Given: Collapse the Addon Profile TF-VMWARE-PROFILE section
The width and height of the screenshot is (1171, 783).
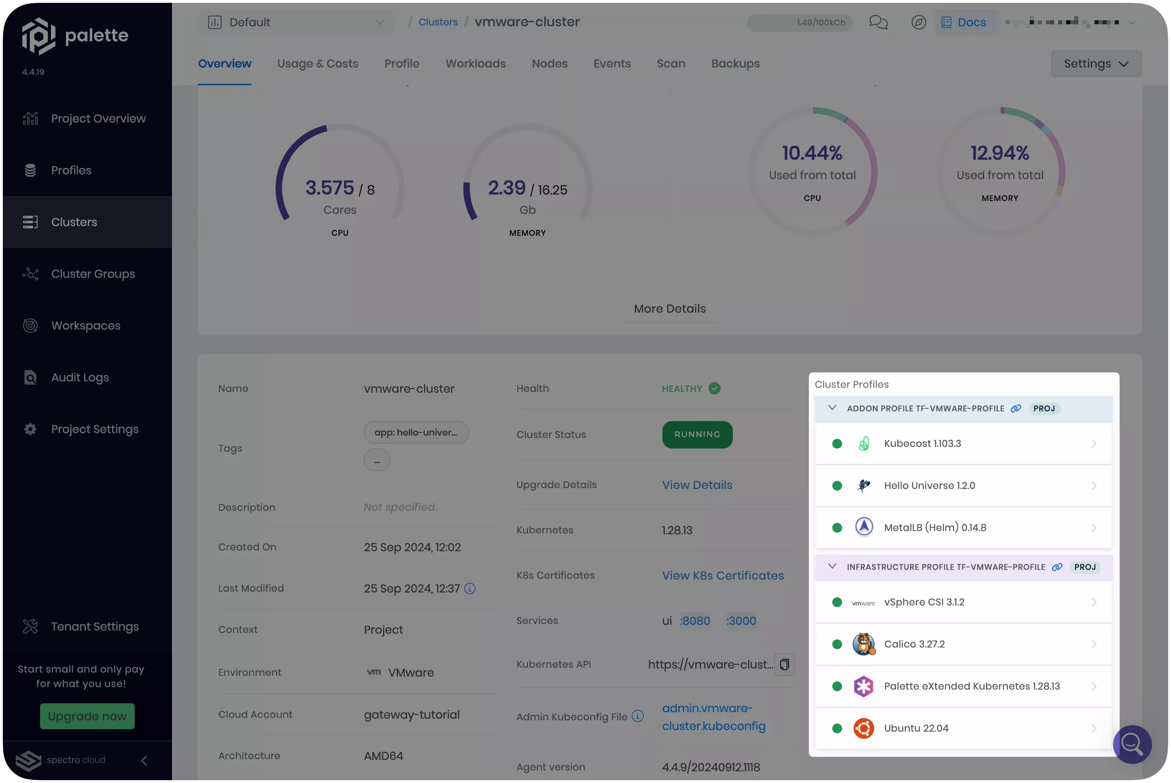Looking at the screenshot, I should 832,408.
